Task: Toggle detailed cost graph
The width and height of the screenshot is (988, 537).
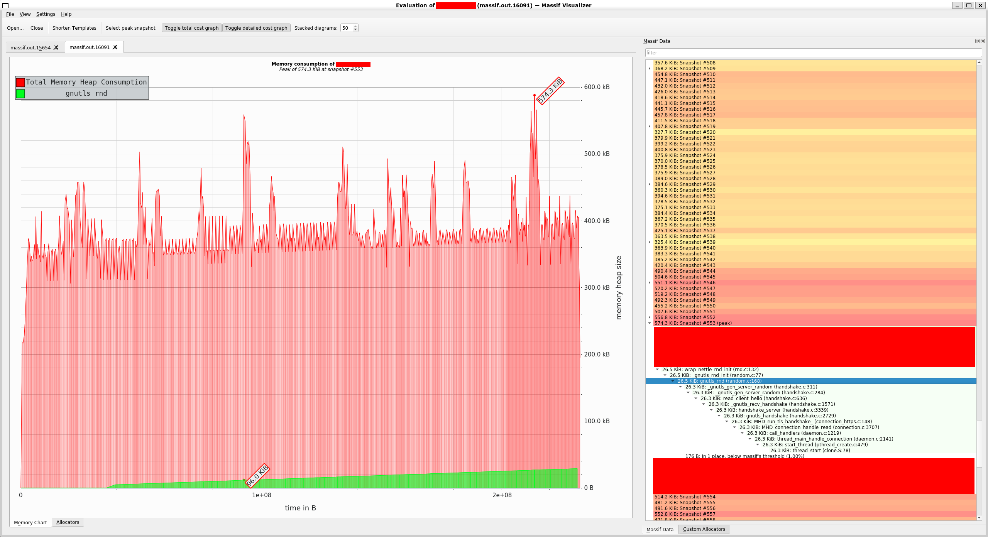Action: (256, 28)
